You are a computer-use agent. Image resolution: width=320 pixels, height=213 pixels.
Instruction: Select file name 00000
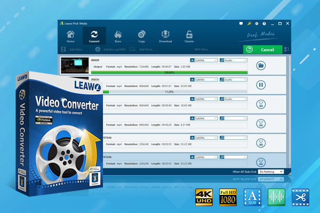(x=95, y=60)
